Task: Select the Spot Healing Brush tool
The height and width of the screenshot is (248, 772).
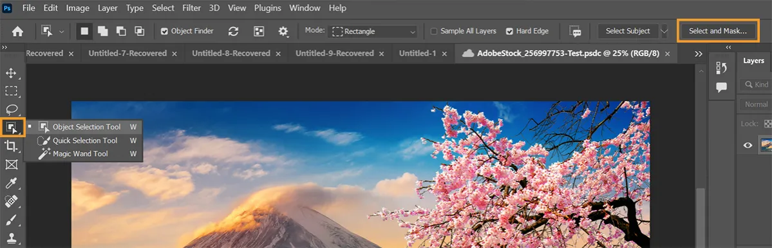Action: (11, 201)
